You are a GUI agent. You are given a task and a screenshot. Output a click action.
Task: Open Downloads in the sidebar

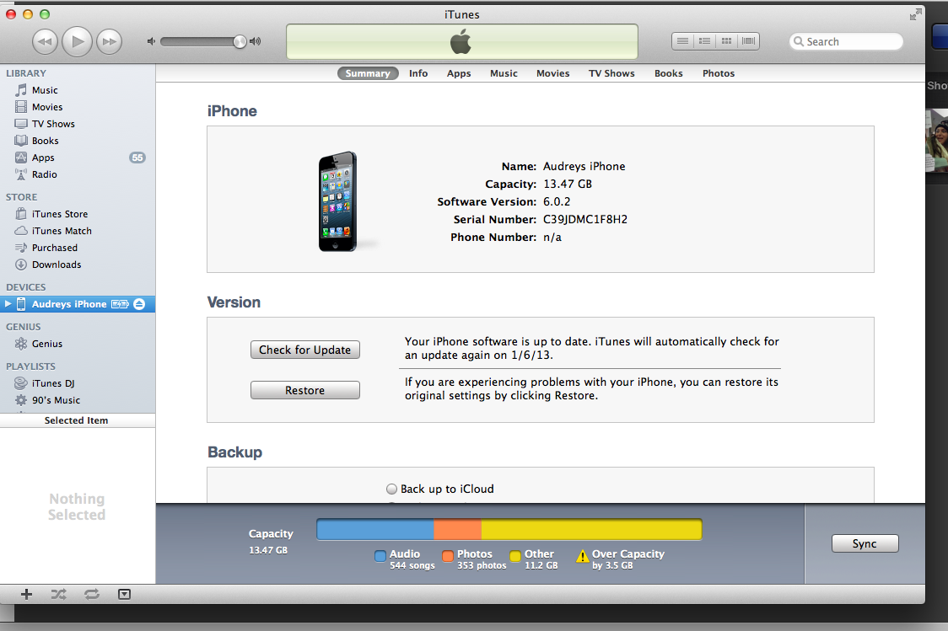(78, 265)
